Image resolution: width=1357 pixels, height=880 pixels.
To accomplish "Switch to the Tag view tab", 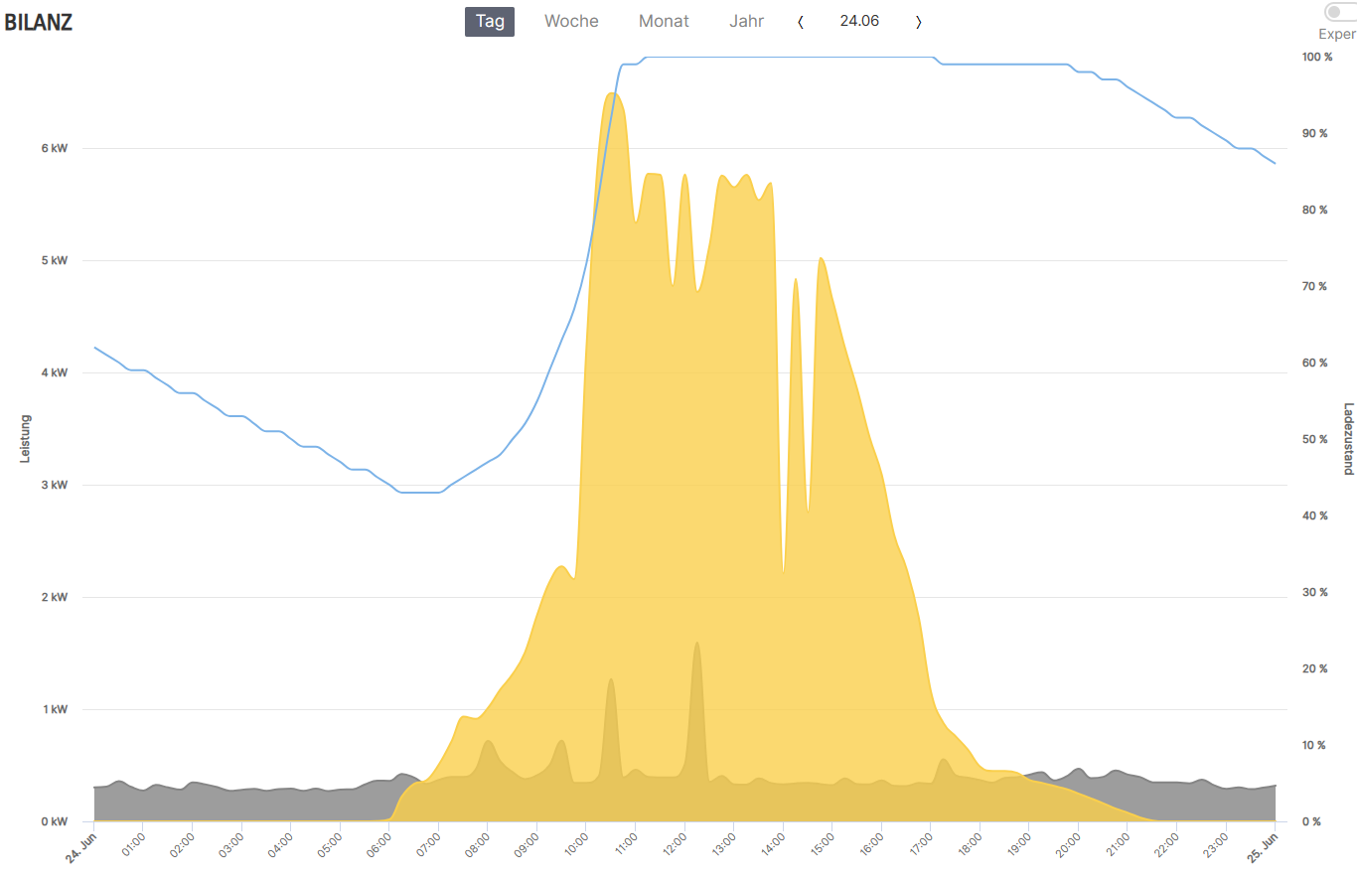I will pyautogui.click(x=489, y=21).
